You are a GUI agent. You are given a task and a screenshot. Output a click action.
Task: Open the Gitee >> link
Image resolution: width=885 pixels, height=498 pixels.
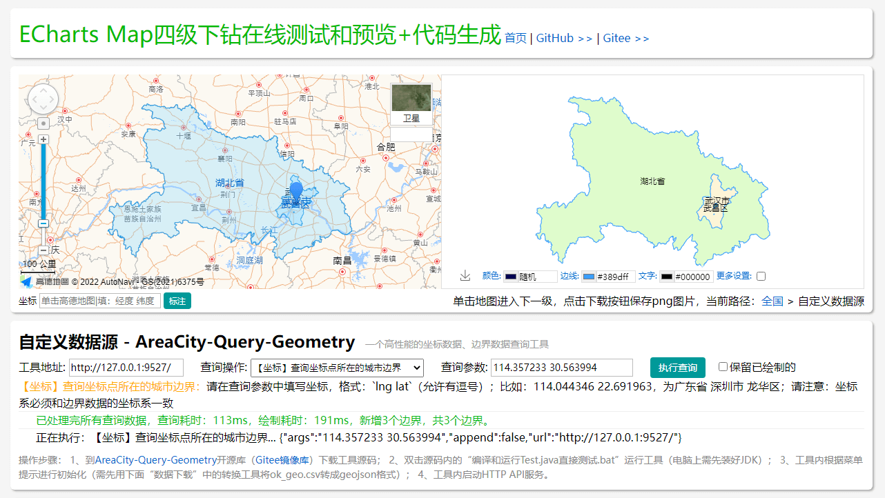click(625, 38)
